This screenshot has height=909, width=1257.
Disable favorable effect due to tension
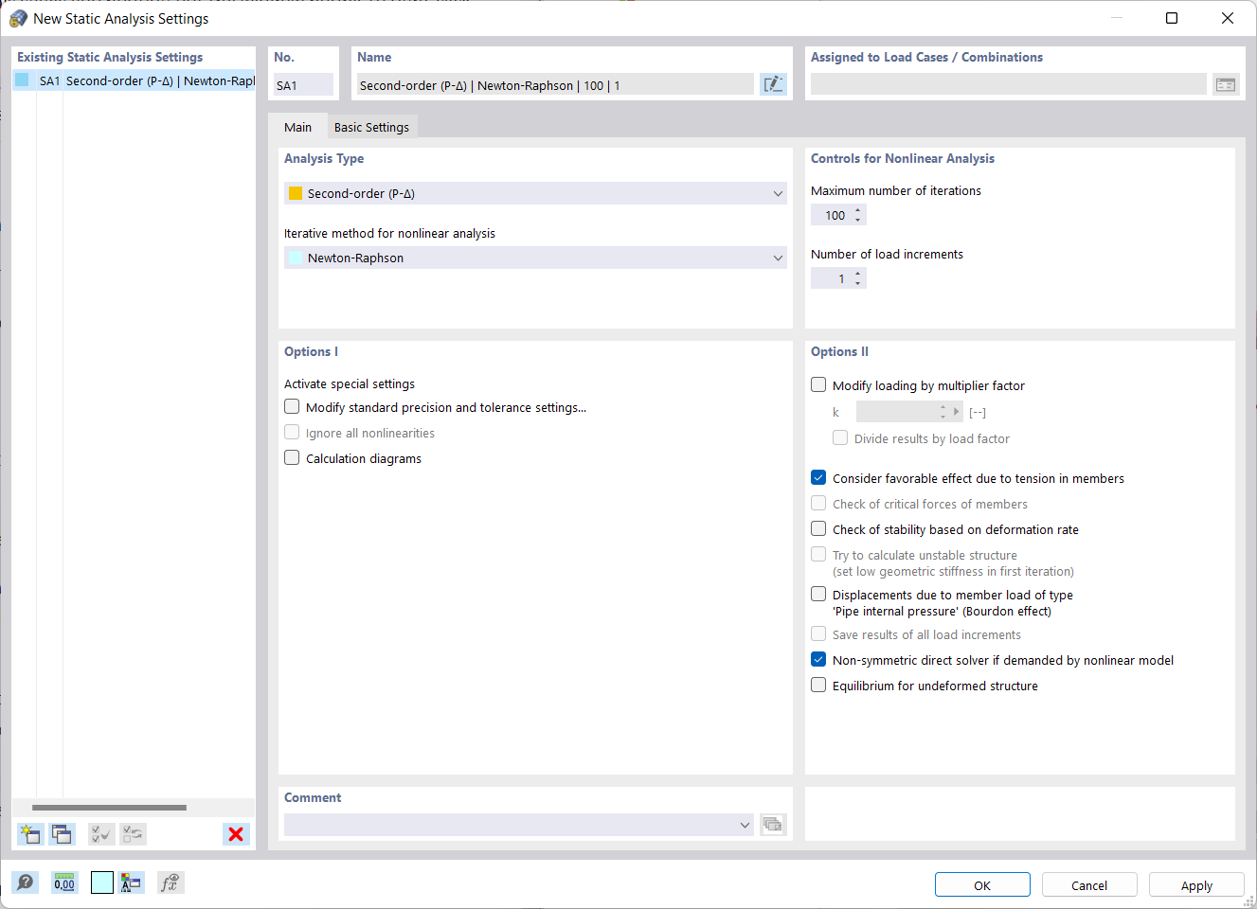817,477
